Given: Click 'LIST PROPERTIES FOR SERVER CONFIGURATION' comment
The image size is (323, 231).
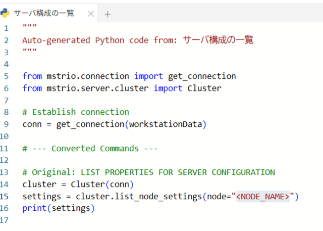Looking at the screenshot, I should click(x=178, y=172).
